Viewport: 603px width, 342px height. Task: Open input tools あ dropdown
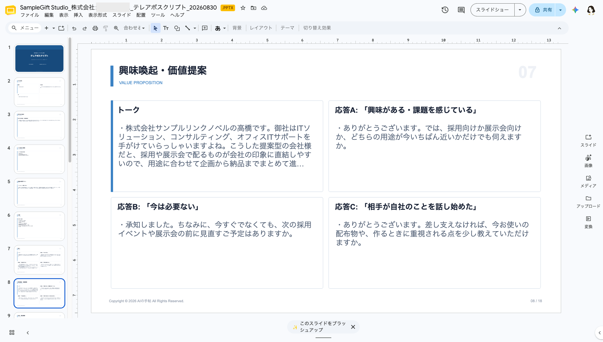click(x=220, y=28)
